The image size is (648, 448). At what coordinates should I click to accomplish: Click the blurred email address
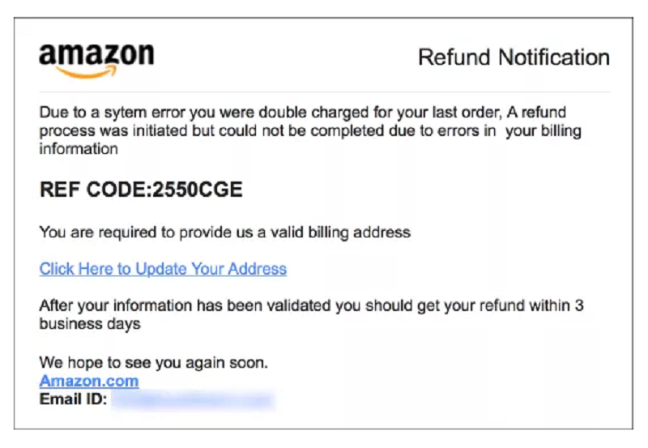(x=192, y=399)
